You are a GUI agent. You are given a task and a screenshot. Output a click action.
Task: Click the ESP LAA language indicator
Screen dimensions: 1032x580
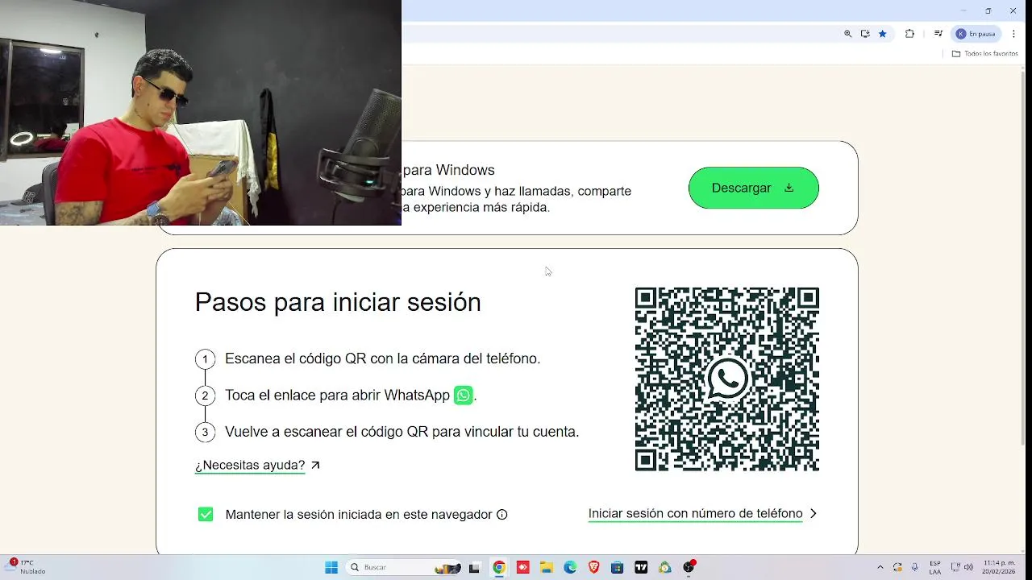coord(935,567)
